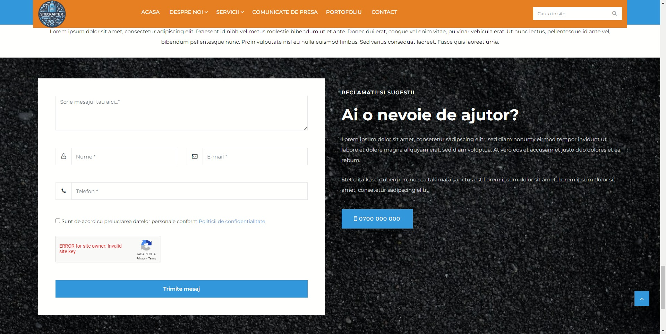Click the envelope icon beside E-mail field

(x=195, y=156)
